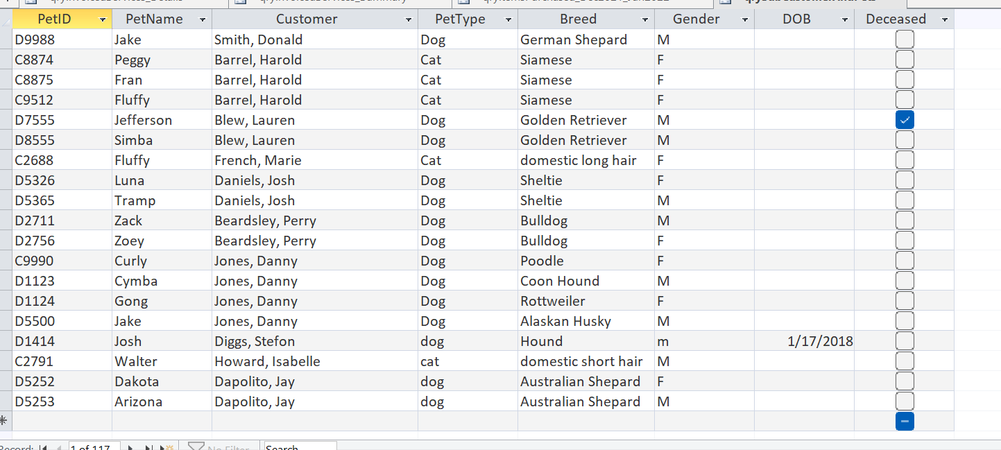Select the Customer column header
1001x450 pixels.
coord(307,19)
